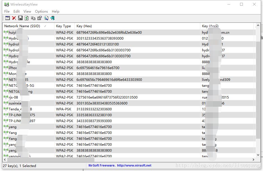Open Advanced Options toolbar icon
The image size is (263, 171).
(8, 18)
